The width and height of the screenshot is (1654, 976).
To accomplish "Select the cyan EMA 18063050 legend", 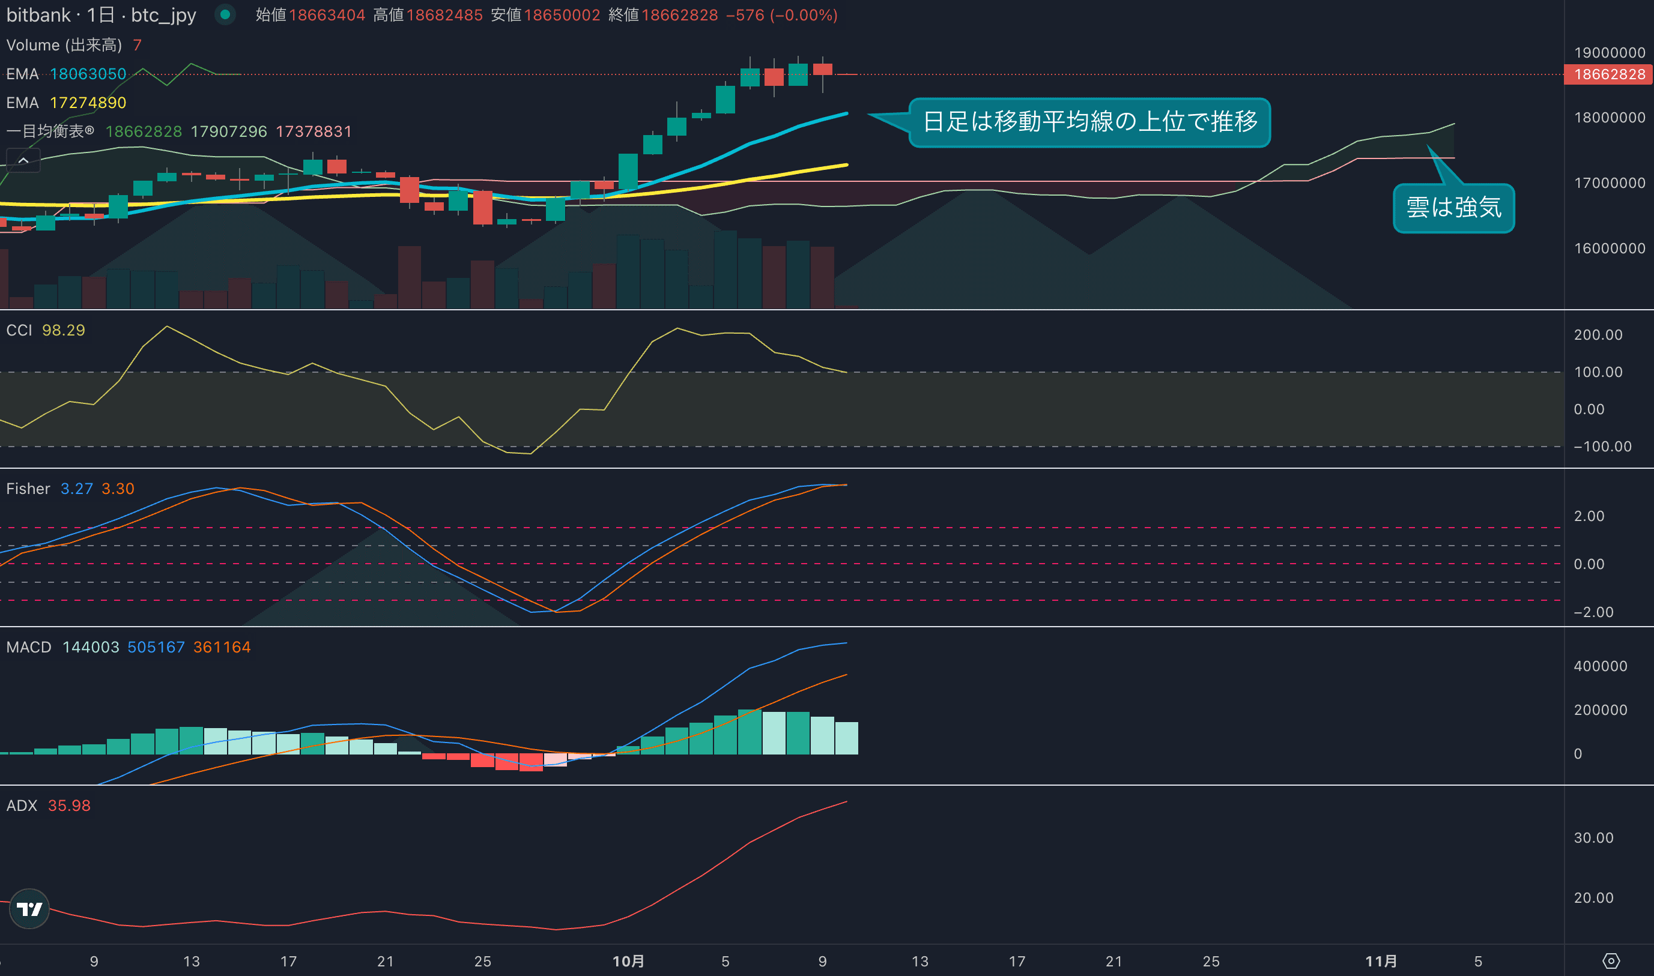I will [66, 74].
